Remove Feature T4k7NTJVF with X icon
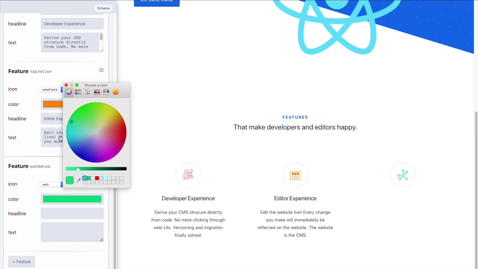 tap(101, 70)
